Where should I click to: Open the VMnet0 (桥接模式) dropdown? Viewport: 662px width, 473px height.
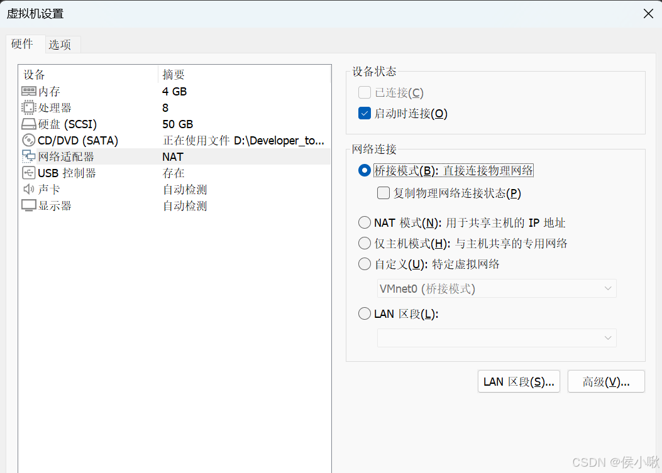click(x=497, y=288)
